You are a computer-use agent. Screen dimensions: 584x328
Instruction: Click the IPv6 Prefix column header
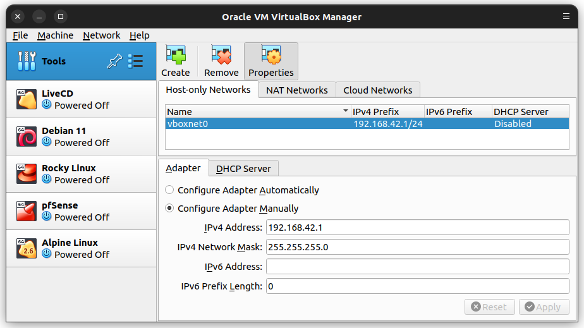point(458,111)
